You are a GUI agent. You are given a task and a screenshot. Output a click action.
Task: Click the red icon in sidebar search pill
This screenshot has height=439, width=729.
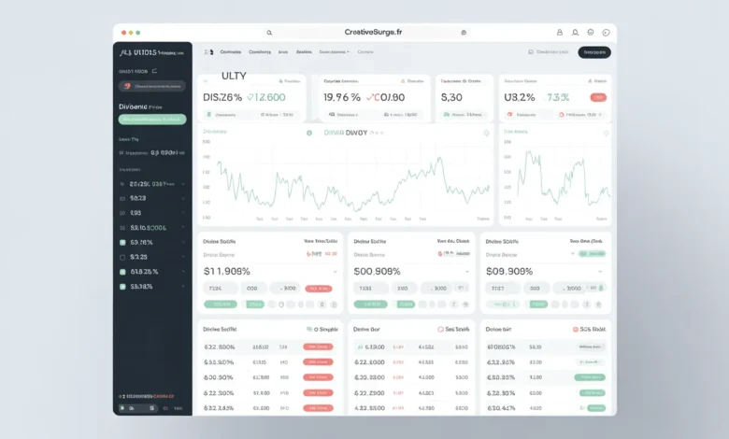125,86
